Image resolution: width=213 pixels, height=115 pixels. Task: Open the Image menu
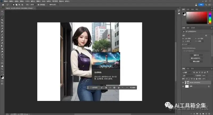17,1
